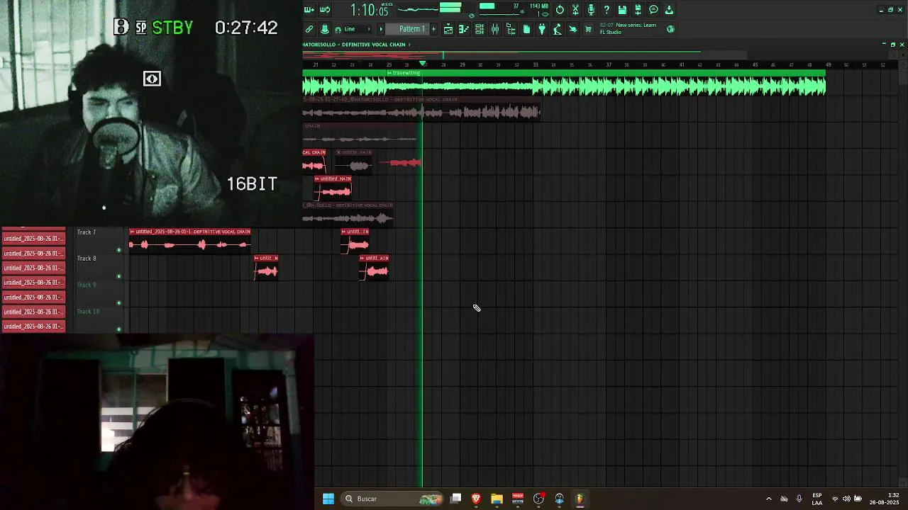The width and height of the screenshot is (908, 510).
Task: Click bar 33 on the timeline ruler
Action: [536, 64]
